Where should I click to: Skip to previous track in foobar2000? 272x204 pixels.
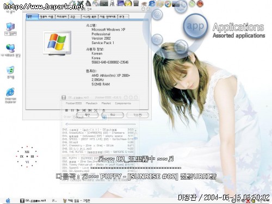pyautogui.click(x=84, y=110)
